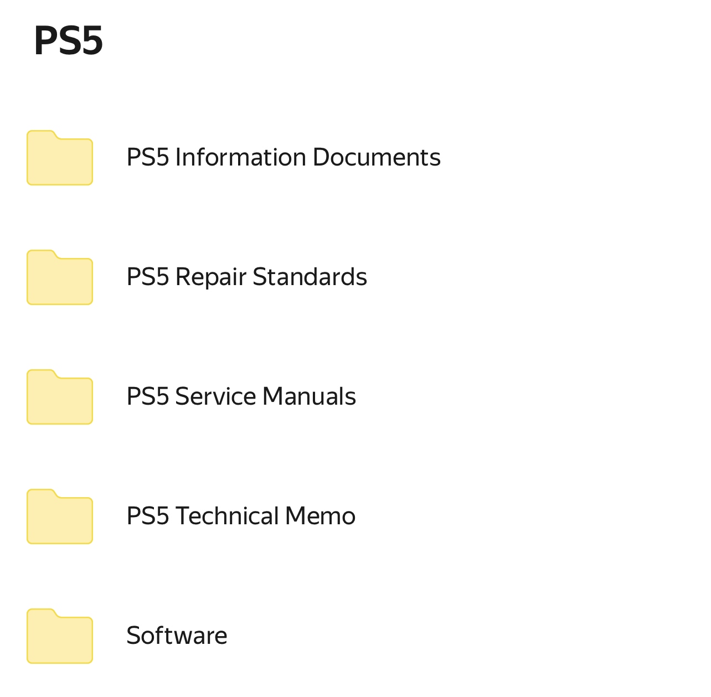711x697 pixels.
Task: Select the 'PS5 Service Manuals' name
Action: (241, 396)
